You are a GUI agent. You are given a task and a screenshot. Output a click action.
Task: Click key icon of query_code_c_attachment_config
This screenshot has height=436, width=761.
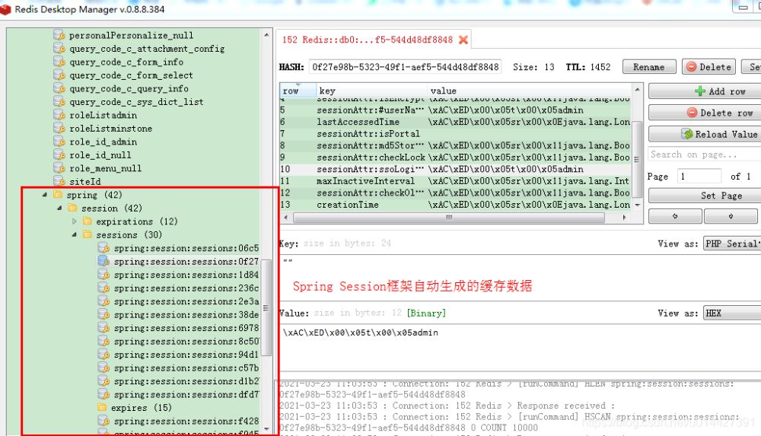[59, 48]
